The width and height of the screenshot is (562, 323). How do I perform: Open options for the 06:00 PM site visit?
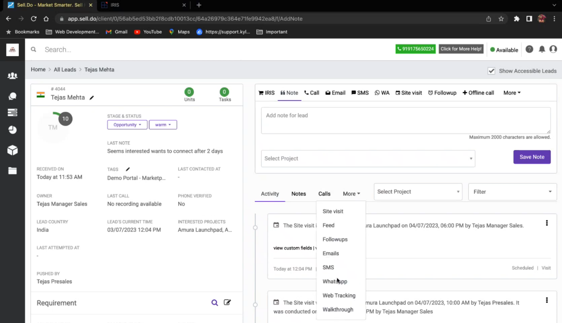click(546, 223)
